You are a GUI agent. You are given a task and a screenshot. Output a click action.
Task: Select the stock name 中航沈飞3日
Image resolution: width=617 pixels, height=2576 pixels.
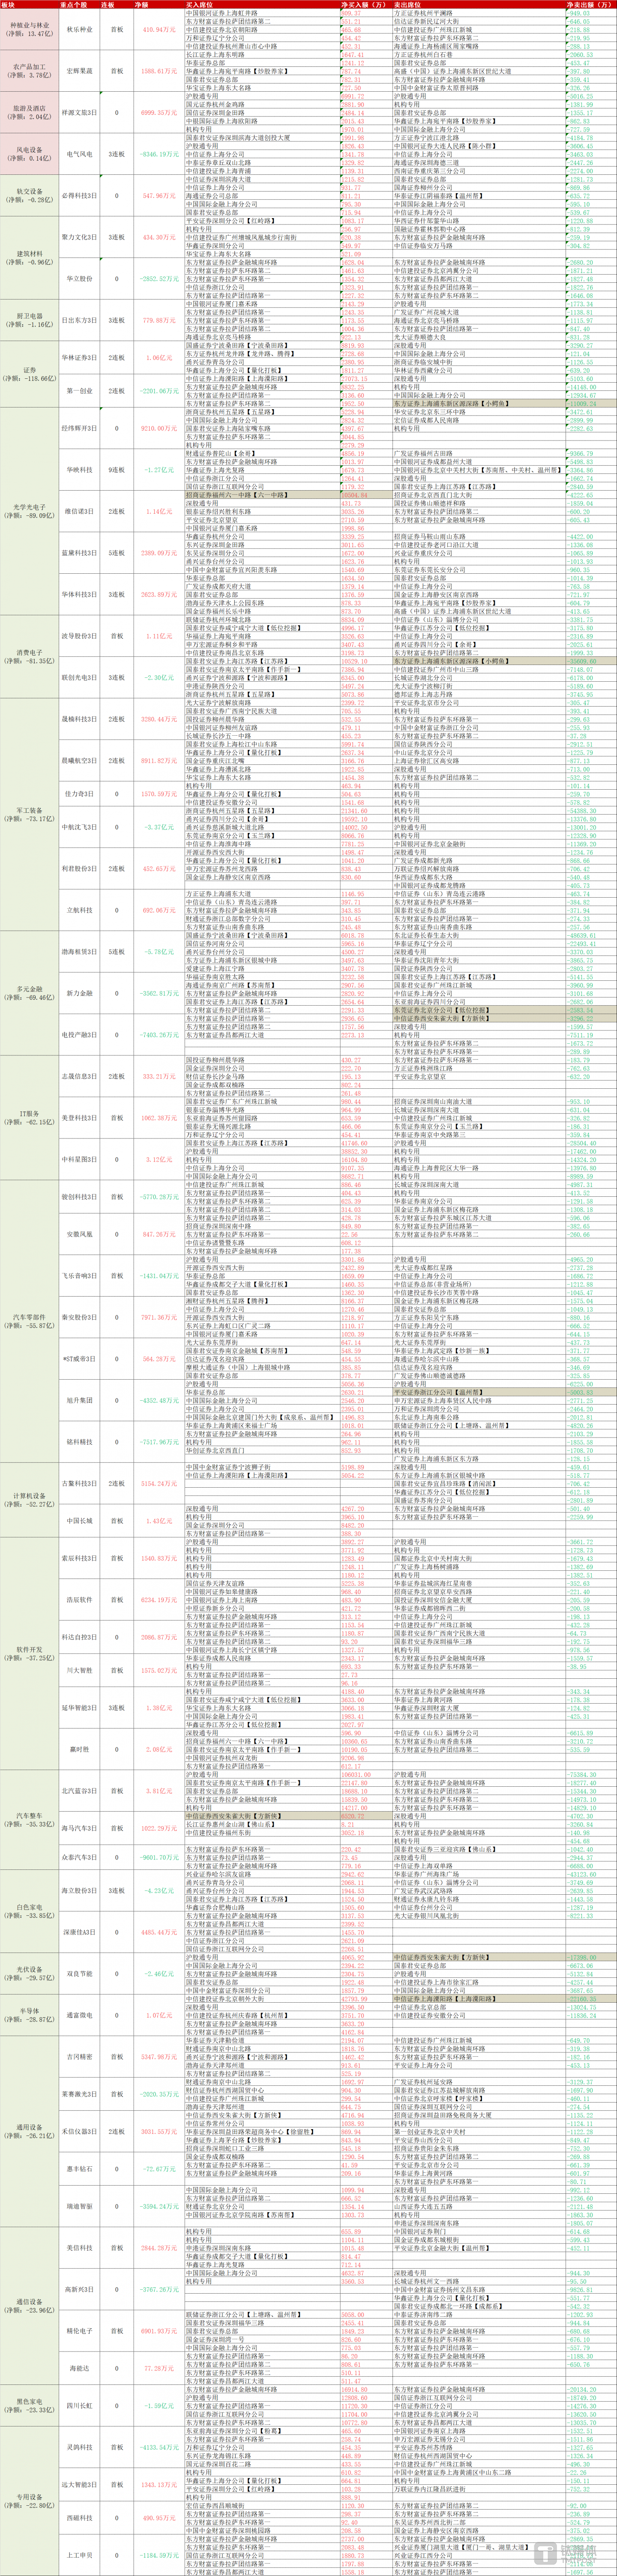pyautogui.click(x=78, y=827)
